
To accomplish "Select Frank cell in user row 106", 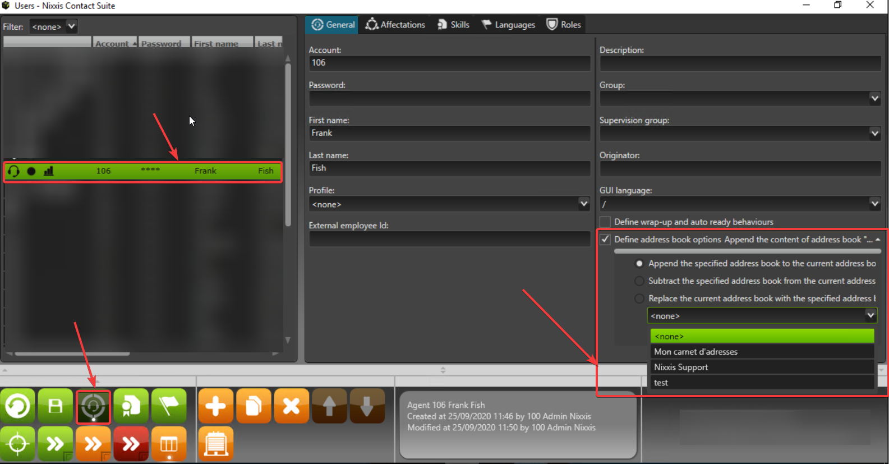I will pyautogui.click(x=205, y=171).
